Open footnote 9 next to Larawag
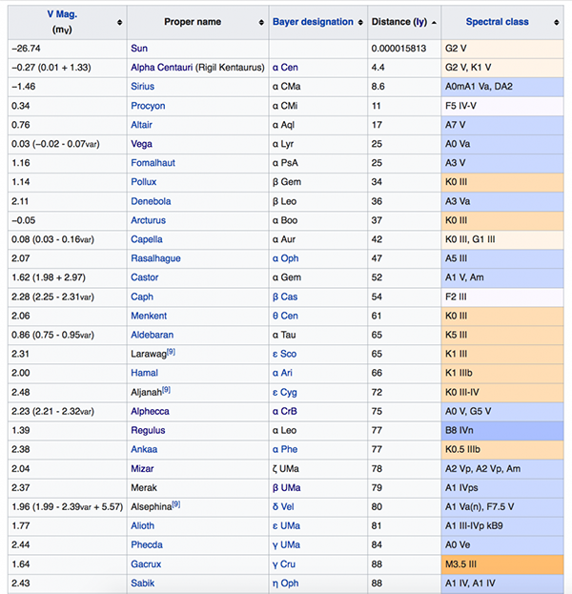The width and height of the screenshot is (572, 594). 171,352
